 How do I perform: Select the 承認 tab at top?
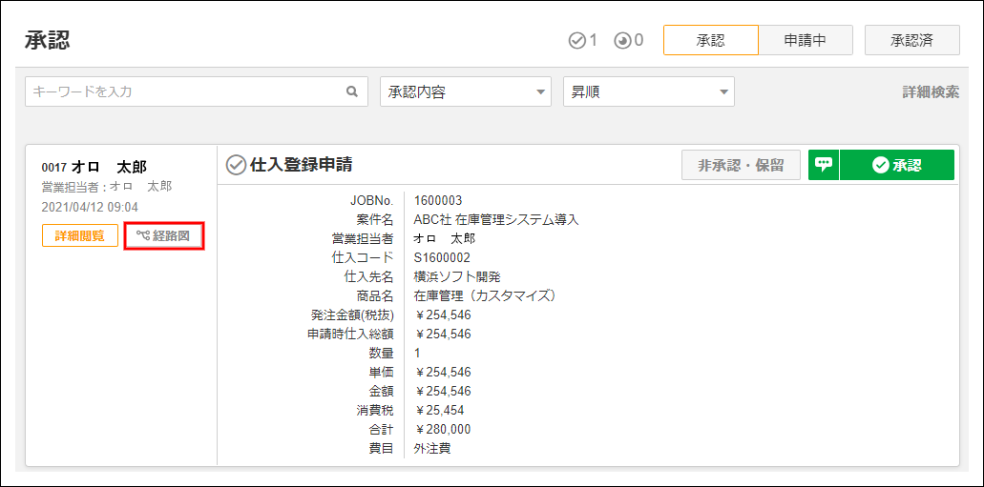pos(710,41)
